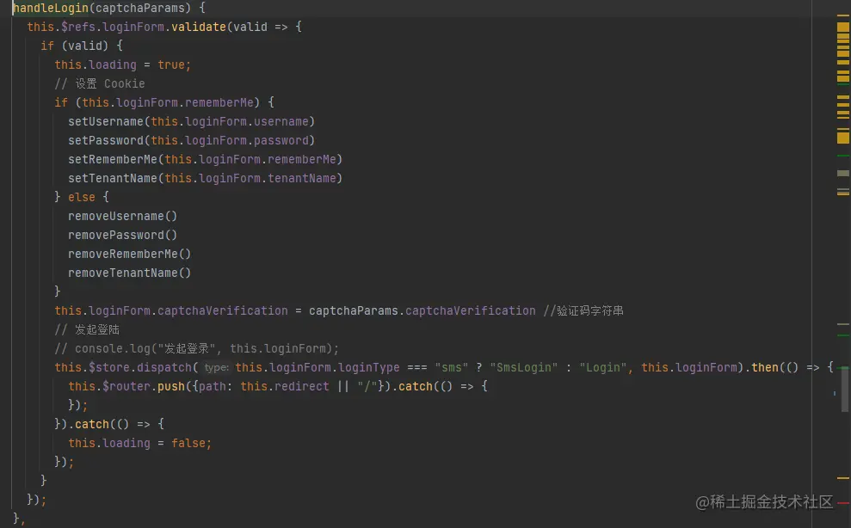Click the }).catch(() => { line above 'this.loading = false'
Screen dimensions: 851x528
pyautogui.click(x=109, y=425)
